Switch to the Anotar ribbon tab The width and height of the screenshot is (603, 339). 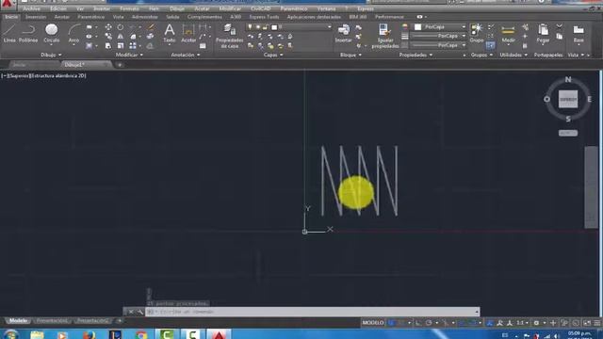click(62, 17)
